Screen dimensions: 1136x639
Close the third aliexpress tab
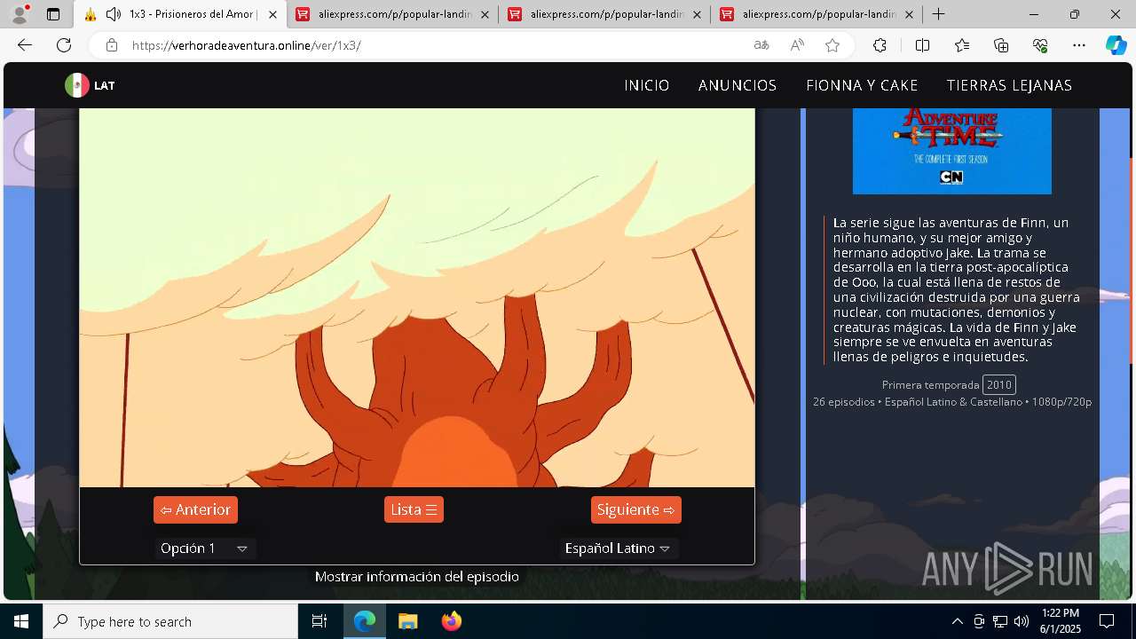pyautogui.click(x=909, y=14)
